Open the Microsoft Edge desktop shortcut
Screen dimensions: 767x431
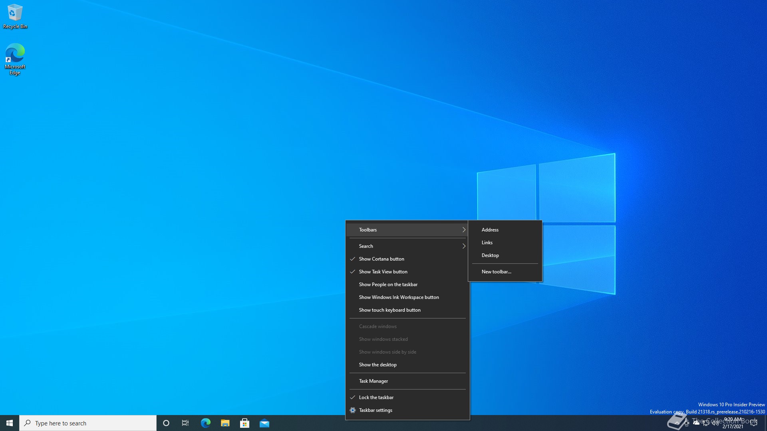(15, 59)
